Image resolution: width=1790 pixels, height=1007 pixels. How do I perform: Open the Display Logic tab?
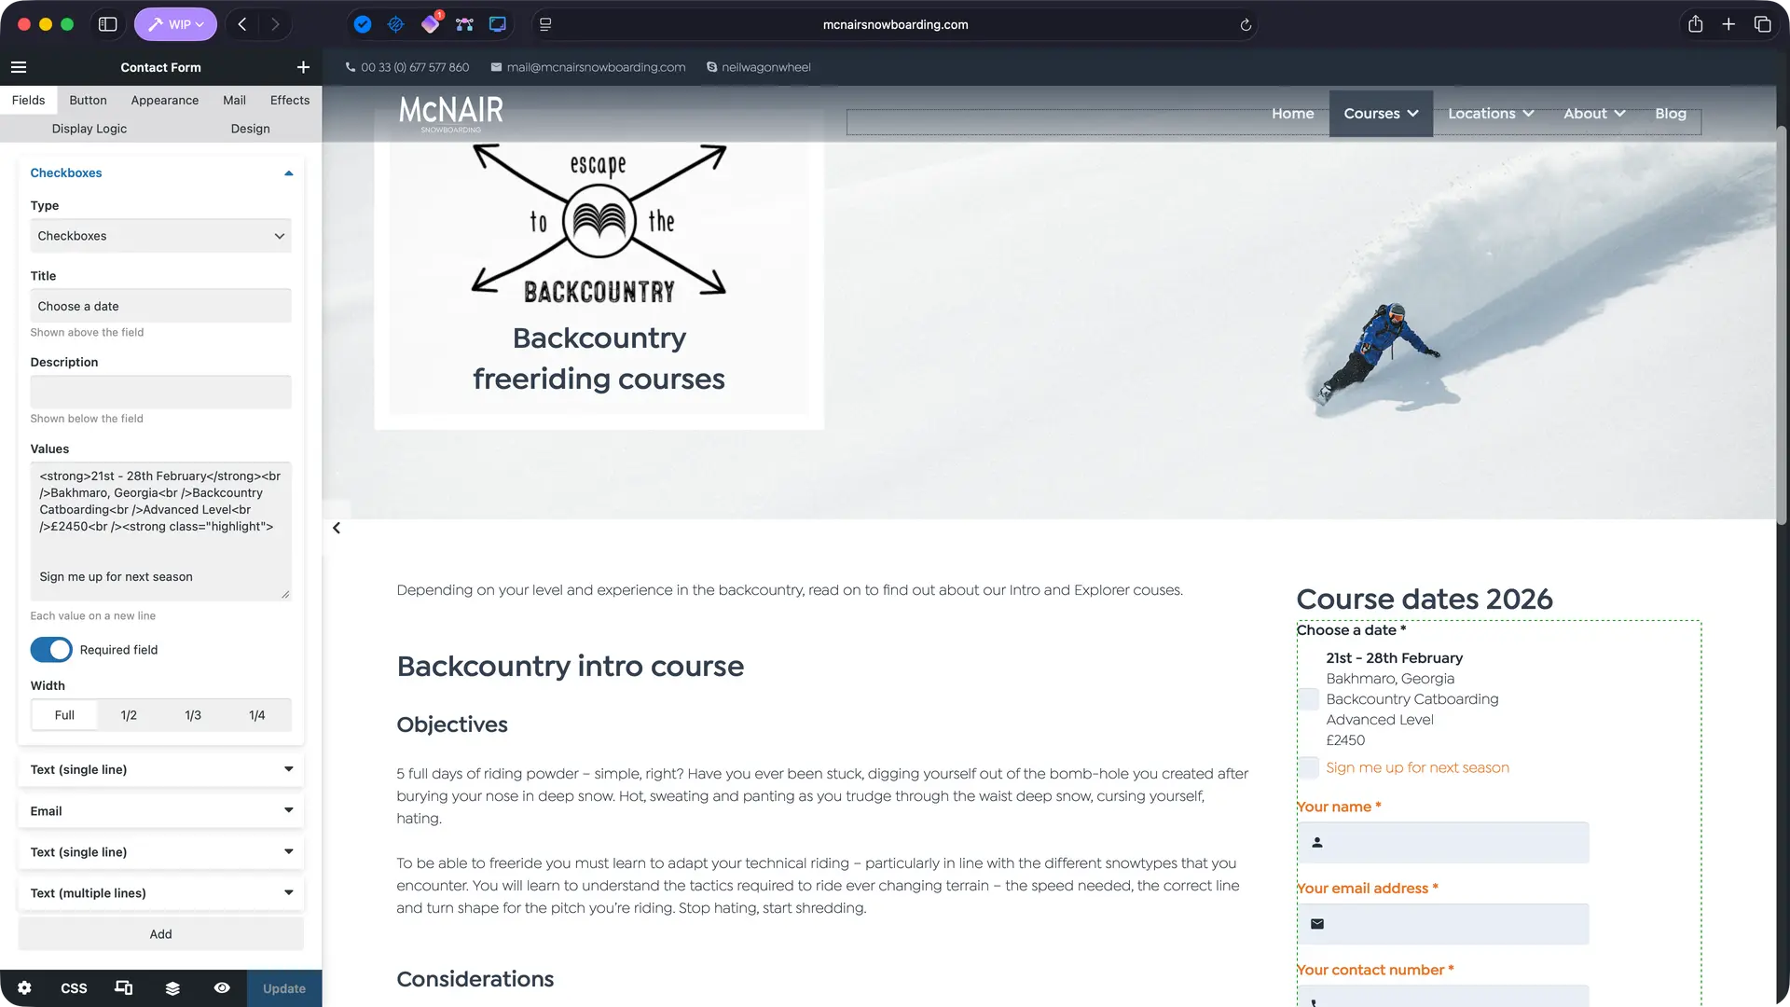coord(89,129)
